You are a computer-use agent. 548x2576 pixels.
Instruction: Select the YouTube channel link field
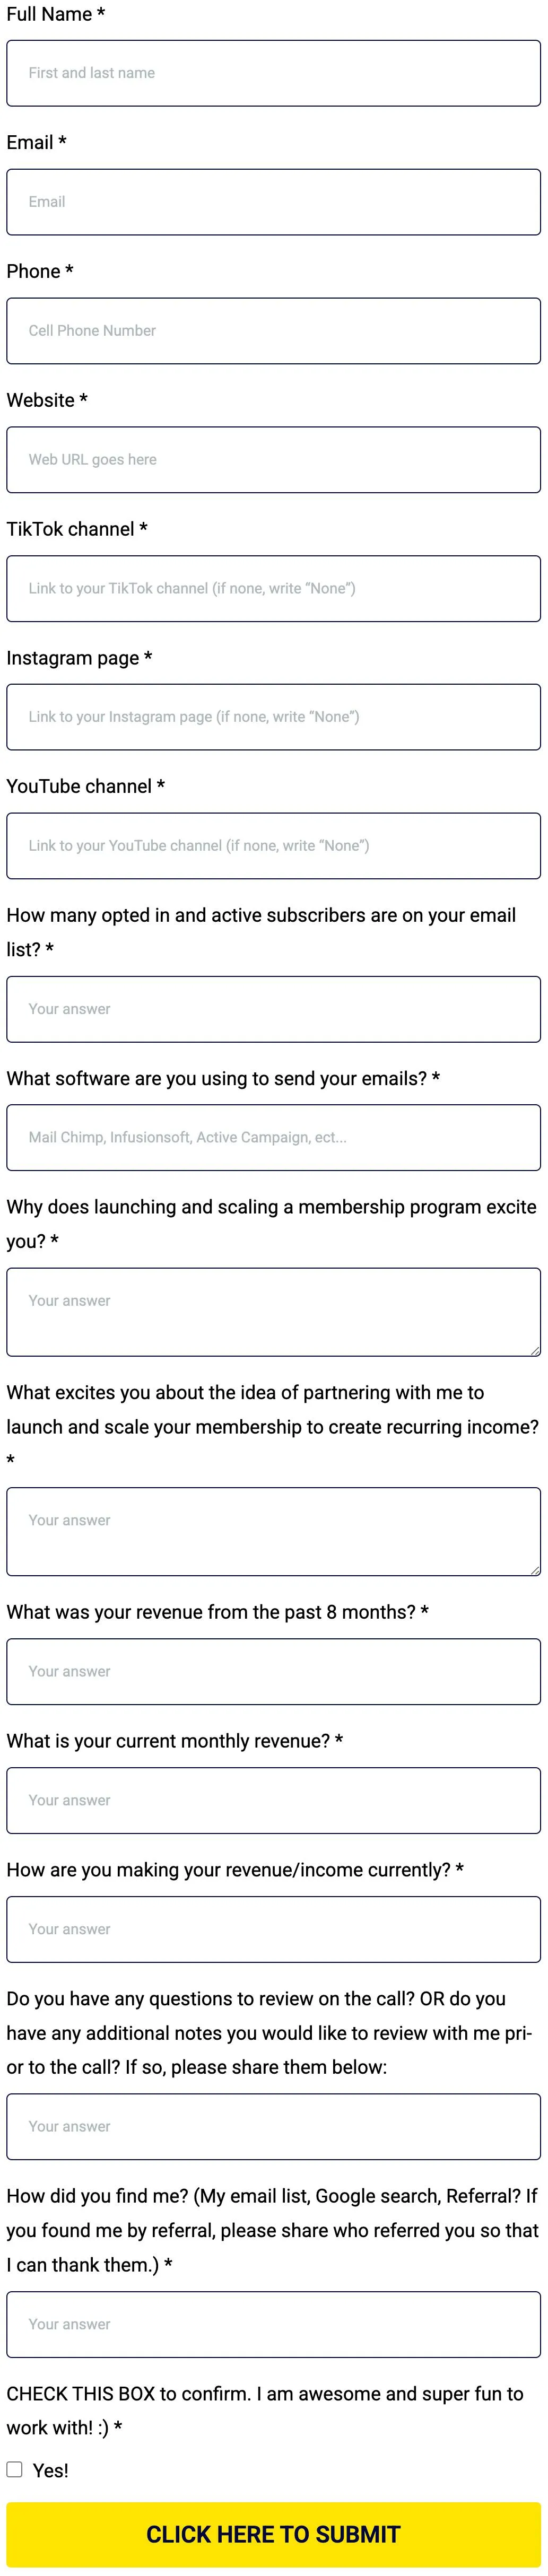point(273,846)
